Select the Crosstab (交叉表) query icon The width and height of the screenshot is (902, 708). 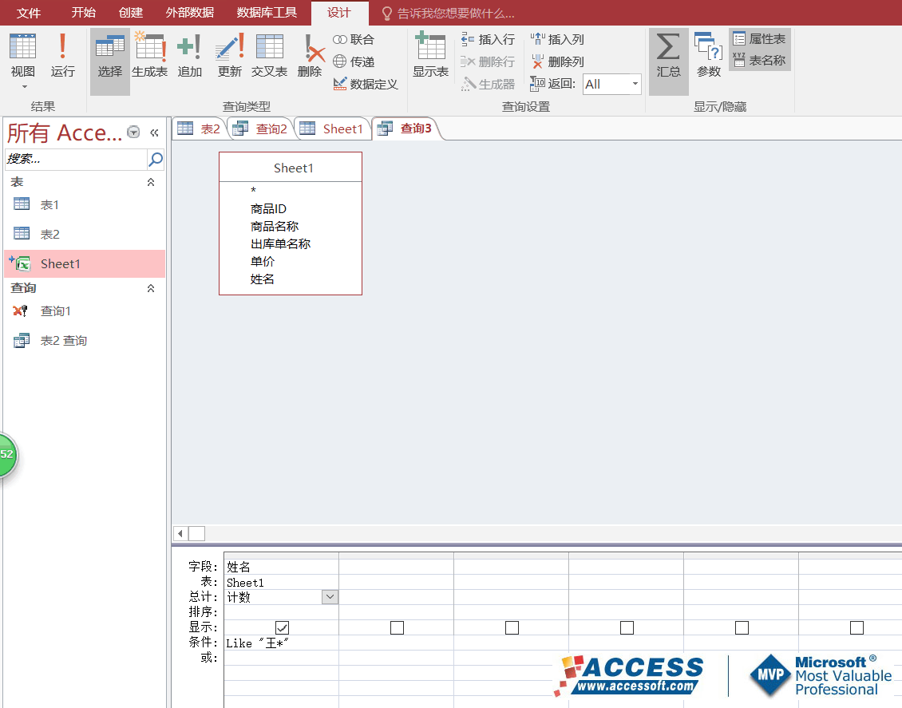[269, 56]
